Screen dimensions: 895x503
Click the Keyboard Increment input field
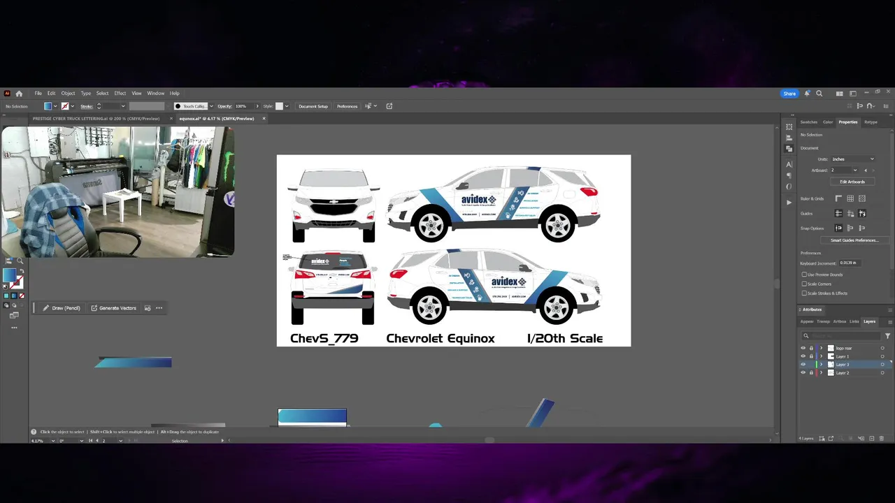[850, 263]
